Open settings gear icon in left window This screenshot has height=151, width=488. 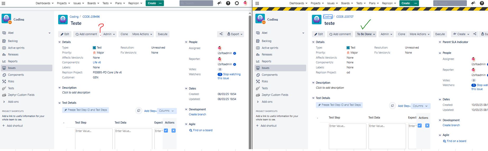point(237,3)
